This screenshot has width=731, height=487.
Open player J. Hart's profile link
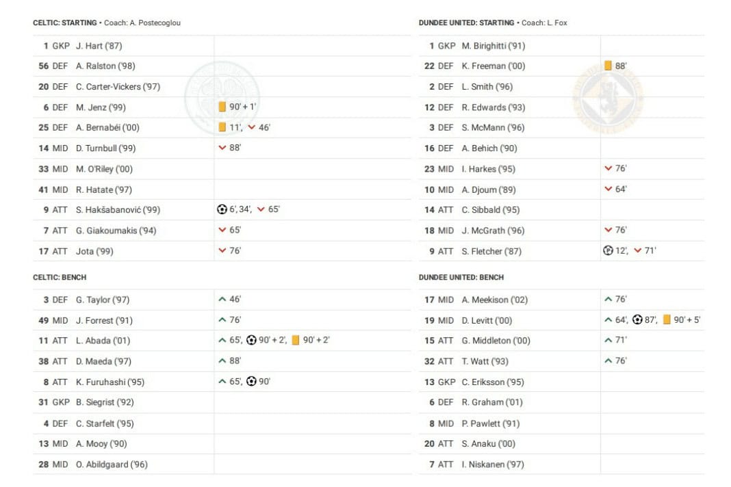[x=99, y=46]
